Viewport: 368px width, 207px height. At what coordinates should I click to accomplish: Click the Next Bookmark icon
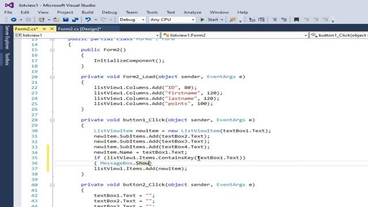[316, 20]
